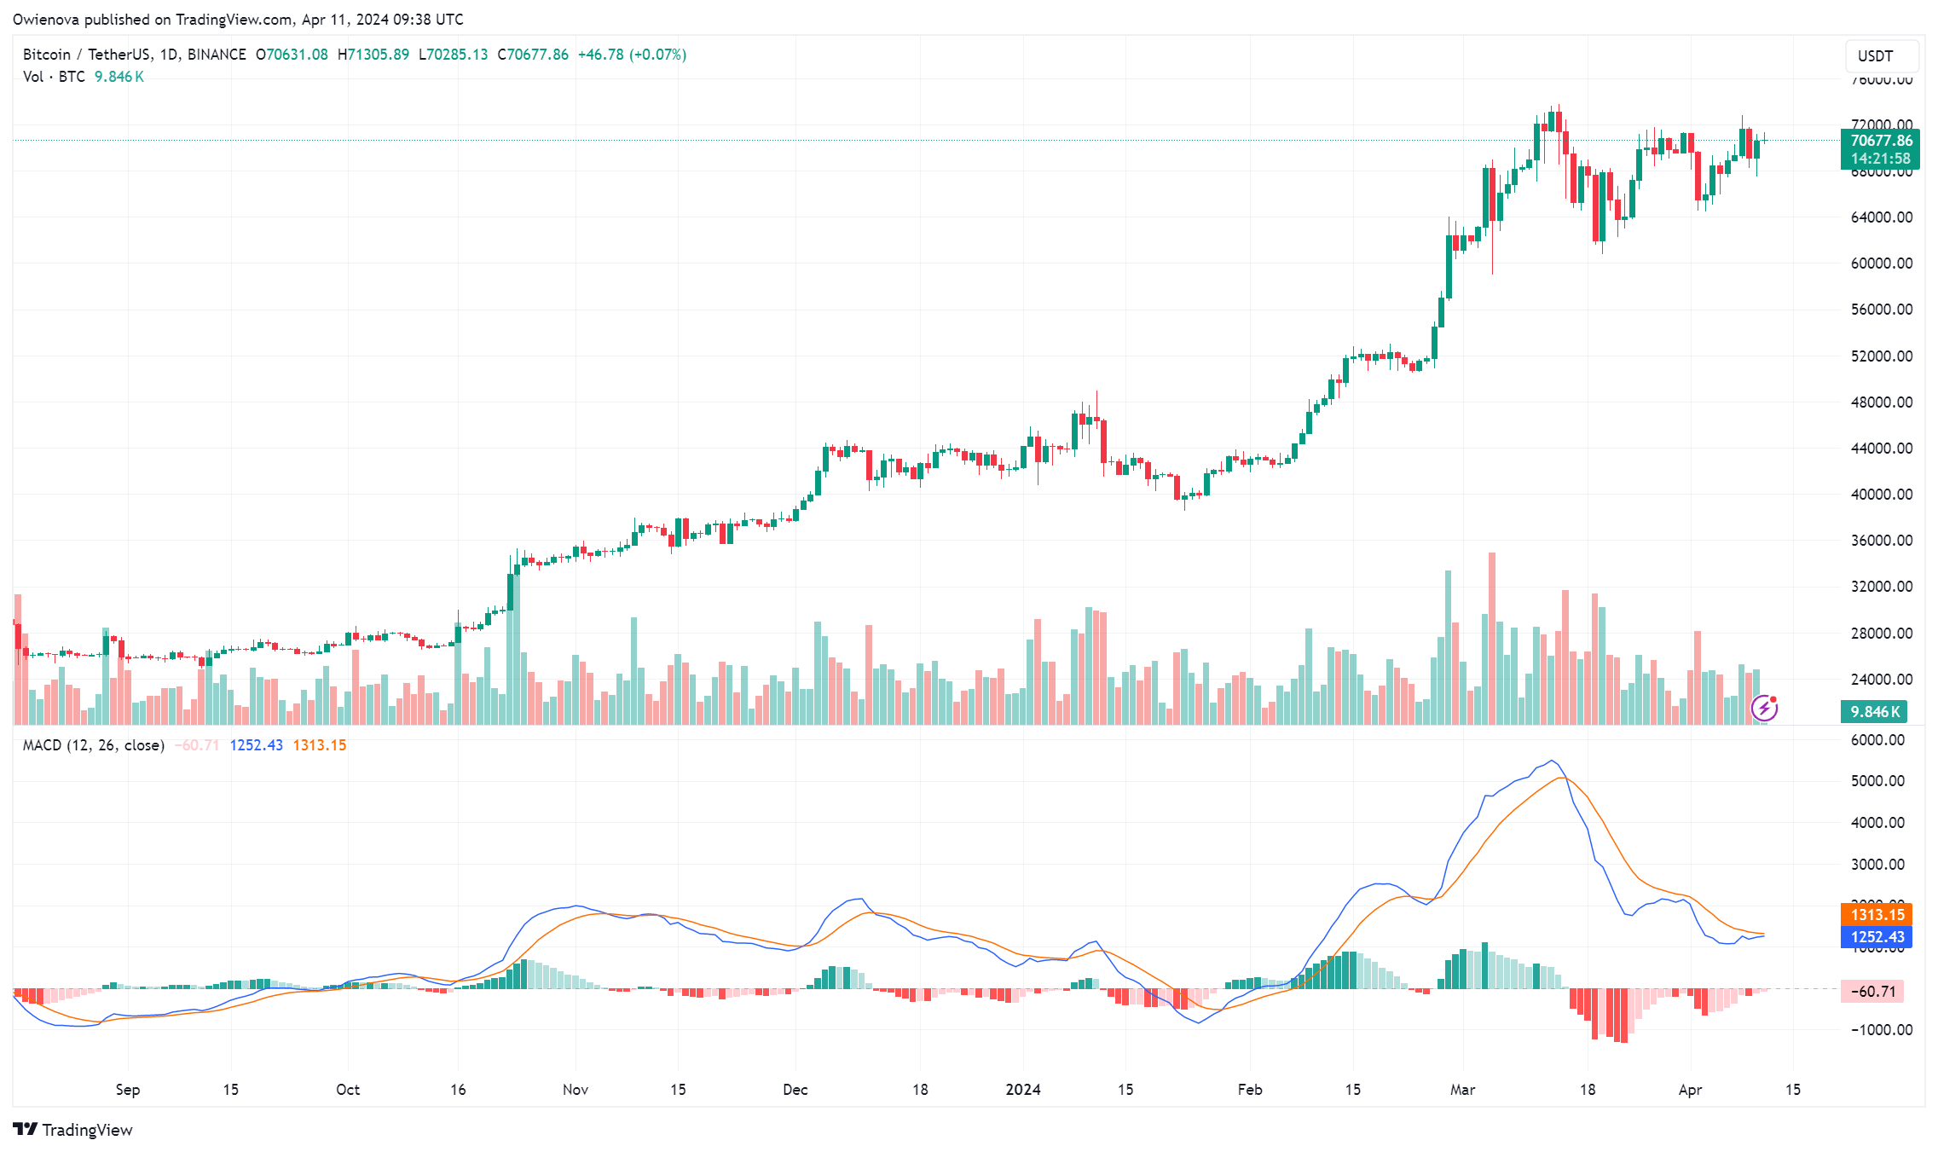This screenshot has width=1938, height=1152.
Task: Click the orange 1313.15 signal label
Action: coord(1877,914)
